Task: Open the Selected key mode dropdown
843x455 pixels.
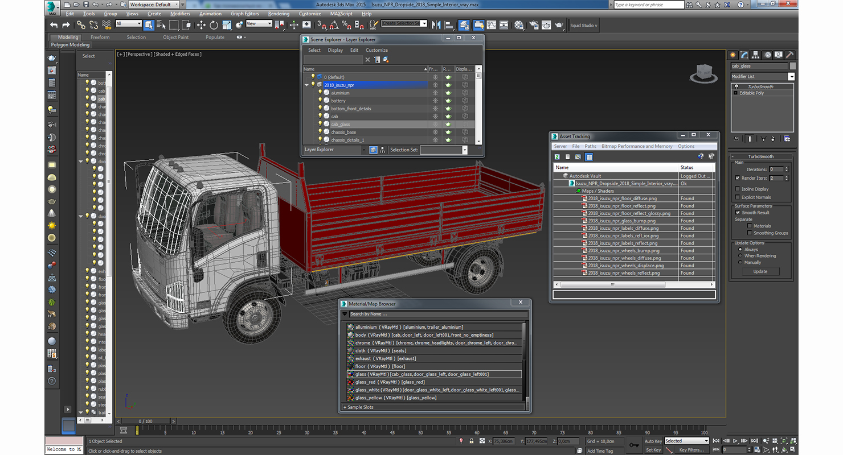Action: 686,441
